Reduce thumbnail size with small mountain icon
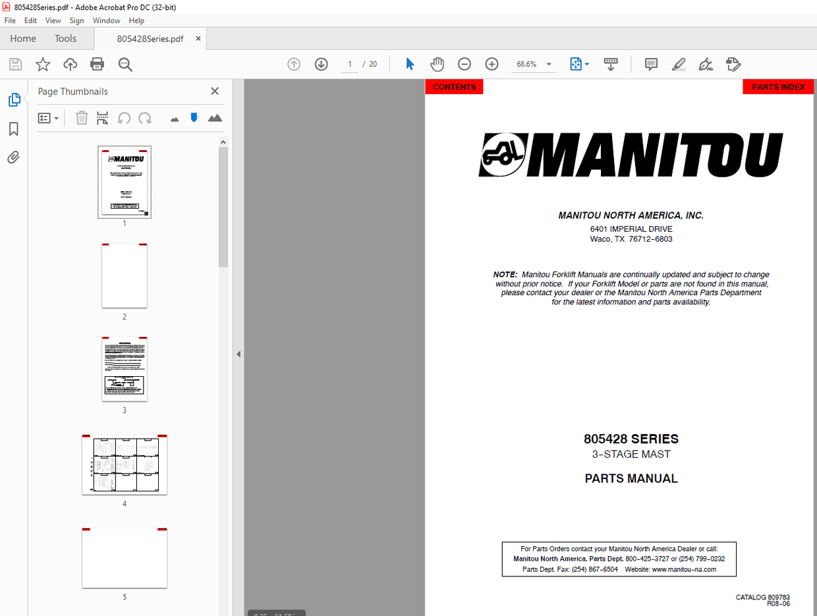This screenshot has height=616, width=817. (174, 117)
